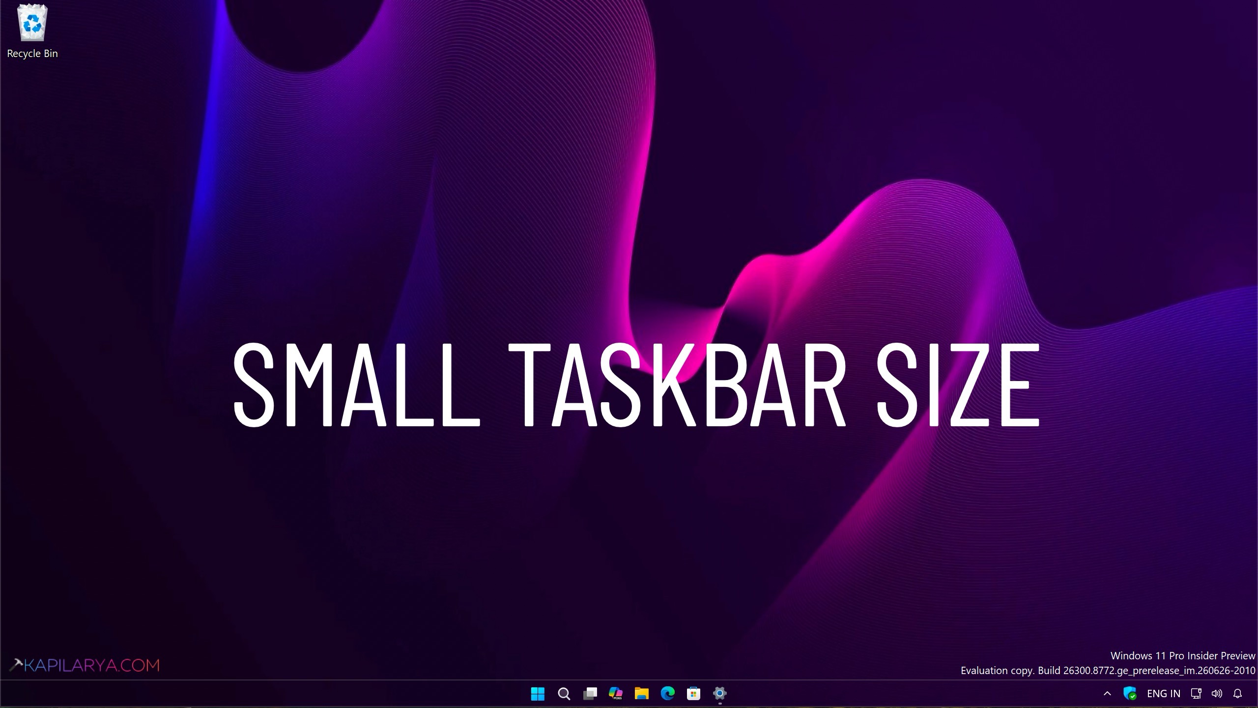Launch Microsoft Edge from taskbar
This screenshot has width=1258, height=708.
(667, 694)
